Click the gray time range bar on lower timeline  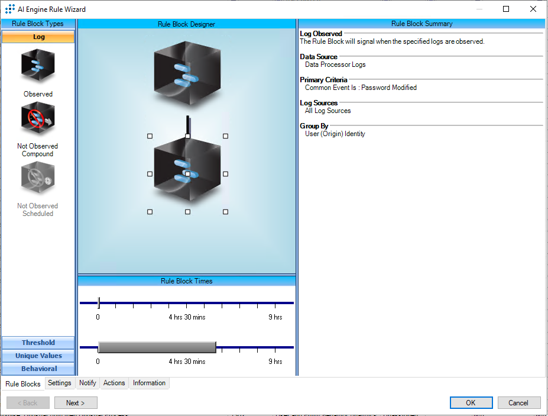pos(157,347)
